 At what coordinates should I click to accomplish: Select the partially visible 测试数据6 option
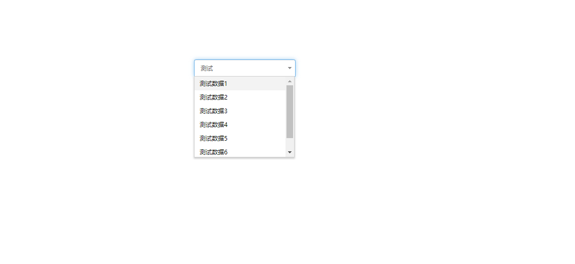point(240,151)
